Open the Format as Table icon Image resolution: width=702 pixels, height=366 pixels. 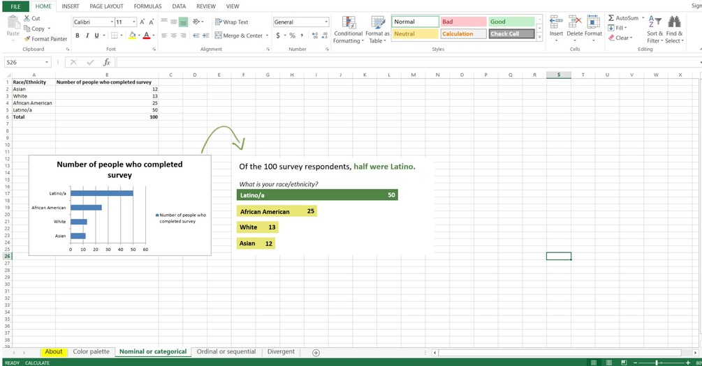pyautogui.click(x=378, y=23)
